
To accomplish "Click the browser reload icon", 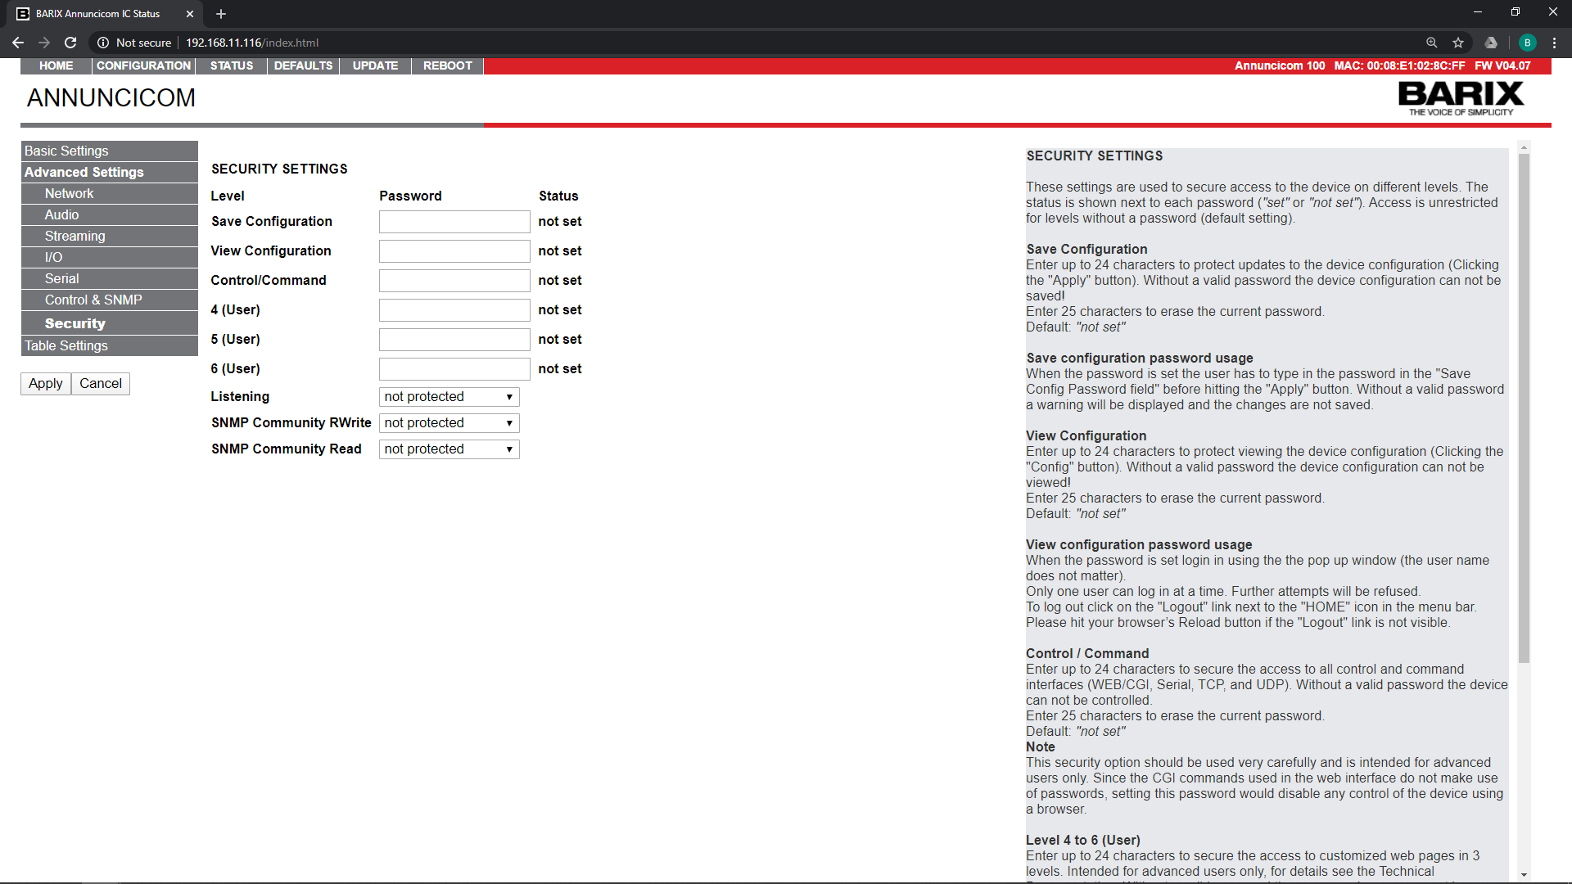I will tap(70, 43).
